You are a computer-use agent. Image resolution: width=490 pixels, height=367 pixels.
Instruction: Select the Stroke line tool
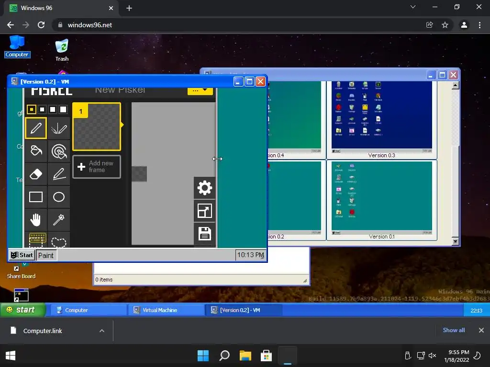(59, 174)
